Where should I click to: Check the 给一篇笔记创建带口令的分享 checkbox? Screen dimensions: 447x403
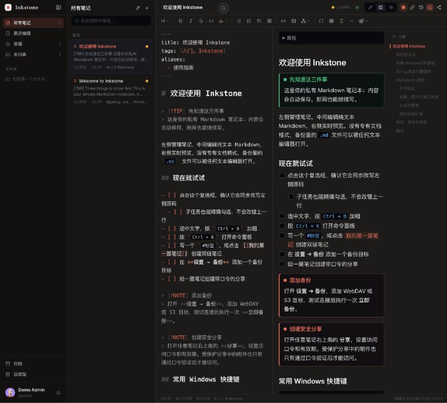pyautogui.click(x=282, y=264)
